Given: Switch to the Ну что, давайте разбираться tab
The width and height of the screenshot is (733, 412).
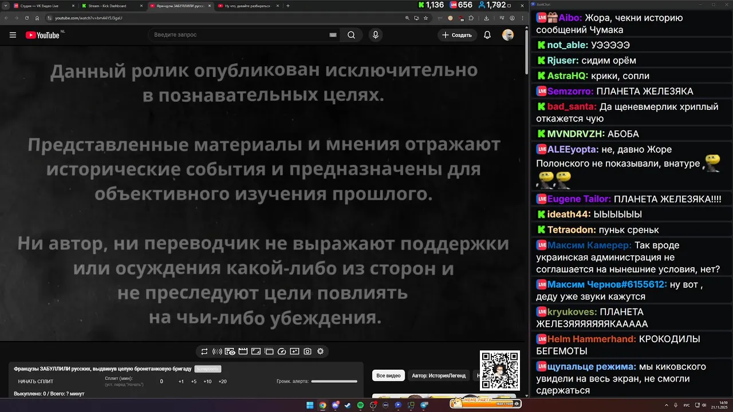Looking at the screenshot, I should point(247,6).
